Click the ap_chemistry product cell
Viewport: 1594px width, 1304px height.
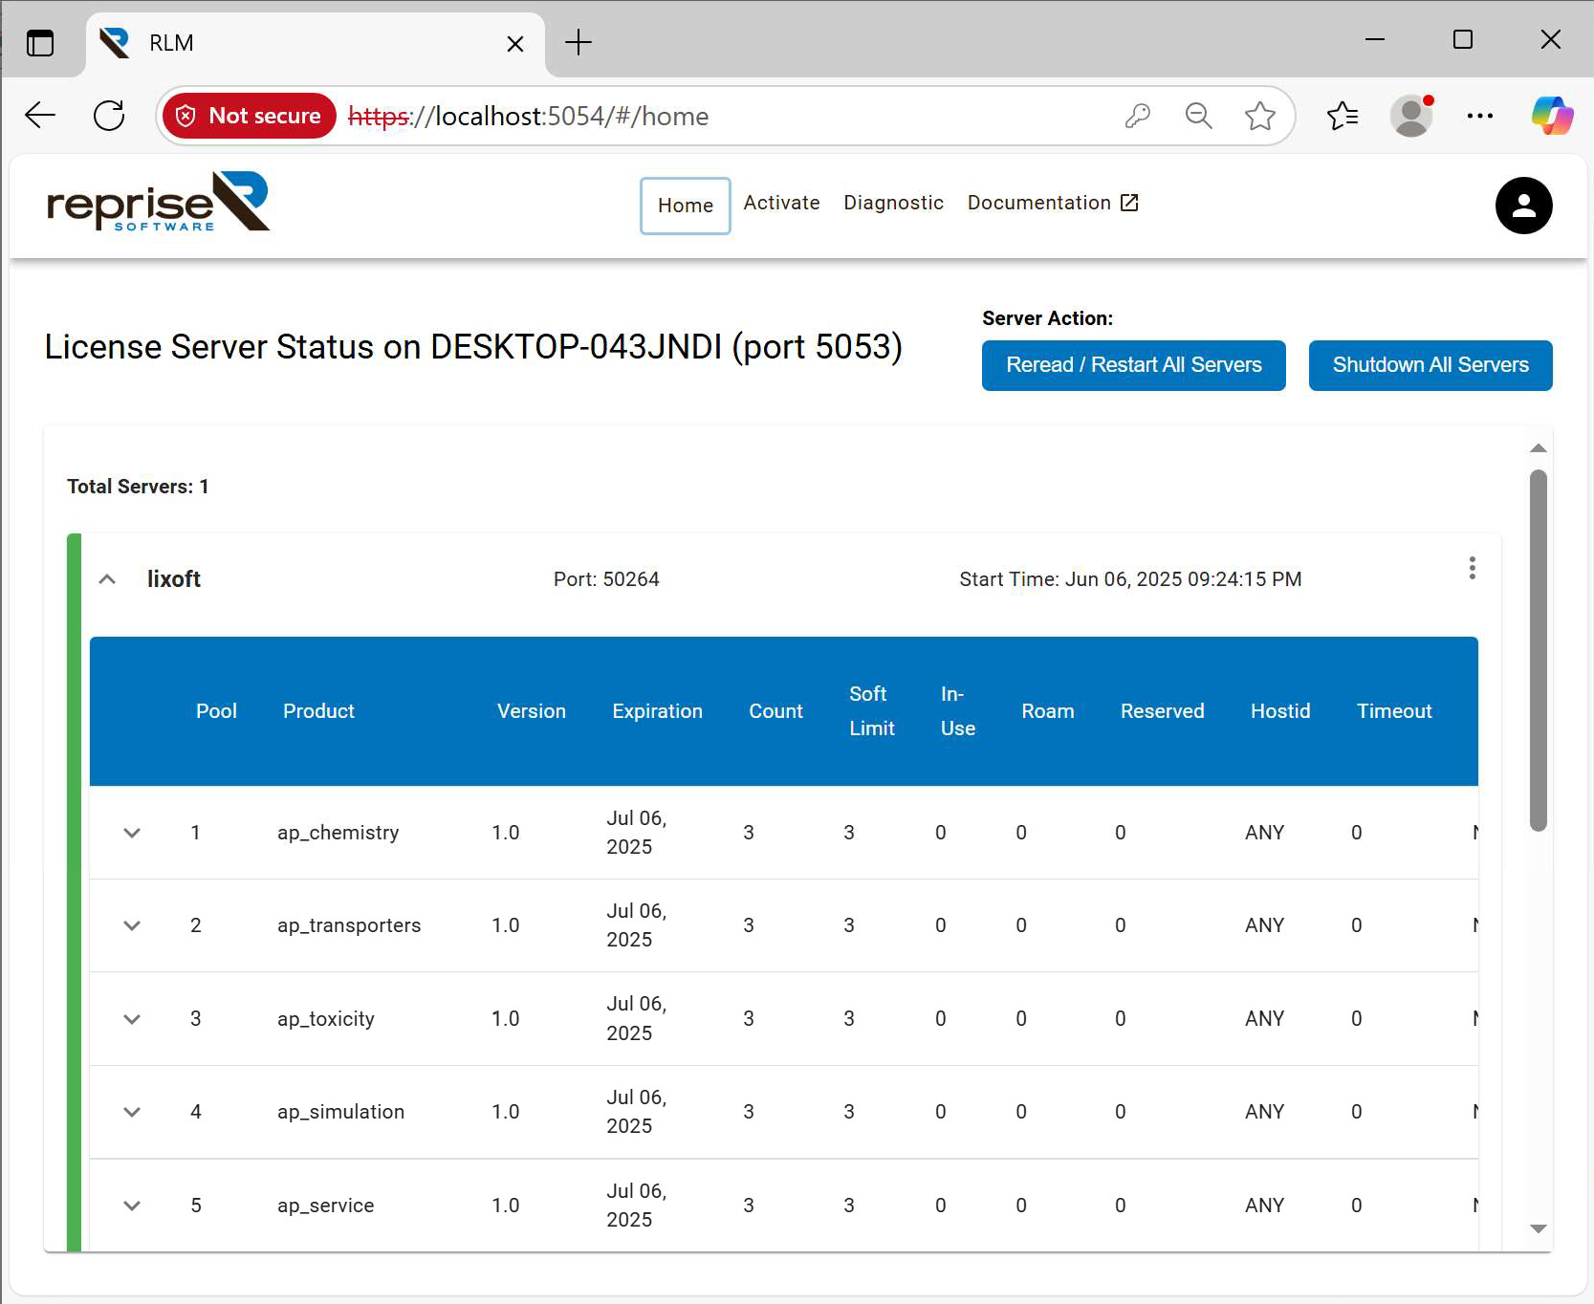point(338,833)
